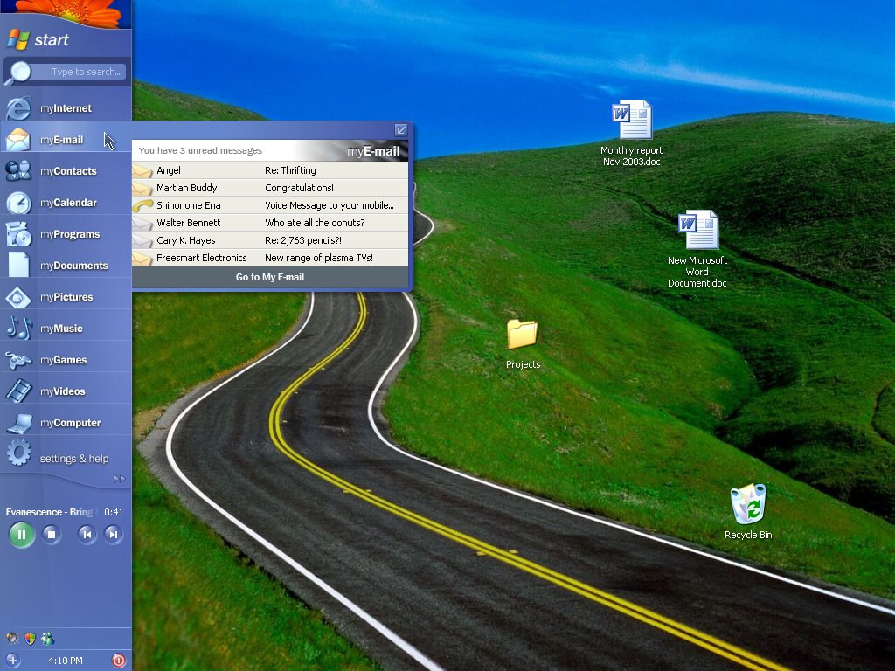This screenshot has height=671, width=895.
Task: Collapse the myE-mail popup with arrow button
Action: click(x=400, y=130)
